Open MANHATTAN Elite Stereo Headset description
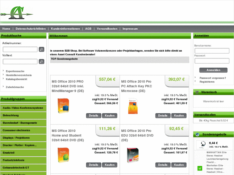 pos(217,162)
